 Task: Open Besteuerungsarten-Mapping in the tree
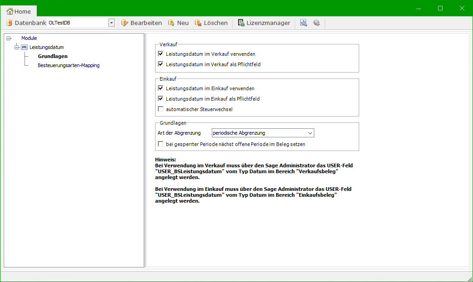pos(68,65)
